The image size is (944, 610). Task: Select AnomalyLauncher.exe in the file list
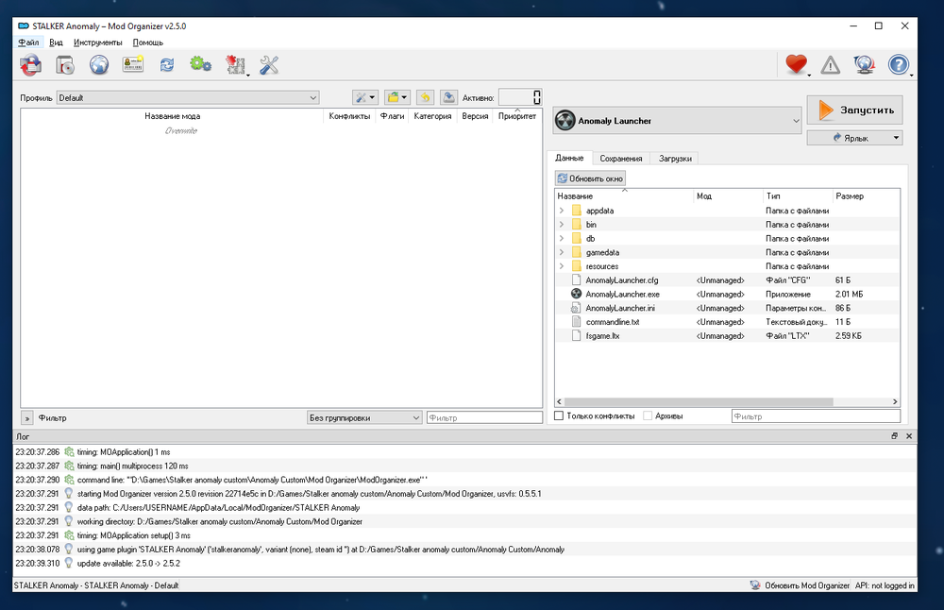point(622,294)
